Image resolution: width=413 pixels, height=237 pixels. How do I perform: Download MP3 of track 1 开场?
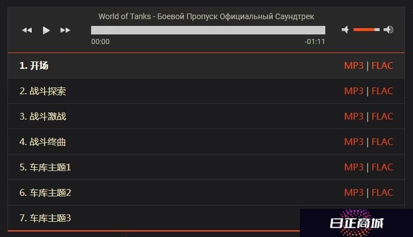point(354,65)
